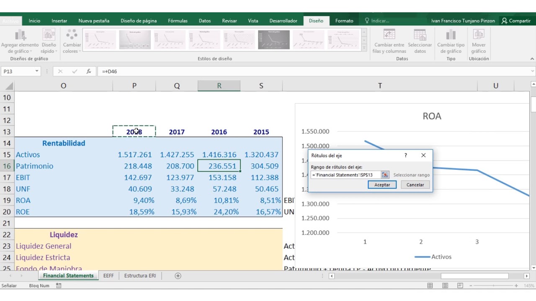Open Seleccionar datos dialog

[x=420, y=42]
